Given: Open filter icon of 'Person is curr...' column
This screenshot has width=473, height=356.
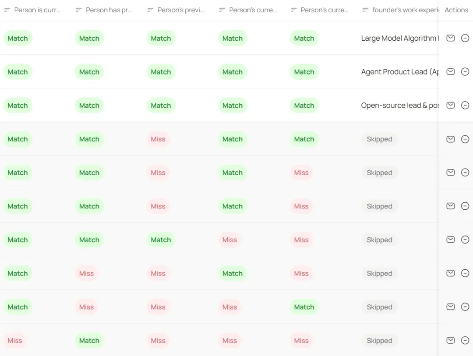Looking at the screenshot, I should (x=7, y=10).
